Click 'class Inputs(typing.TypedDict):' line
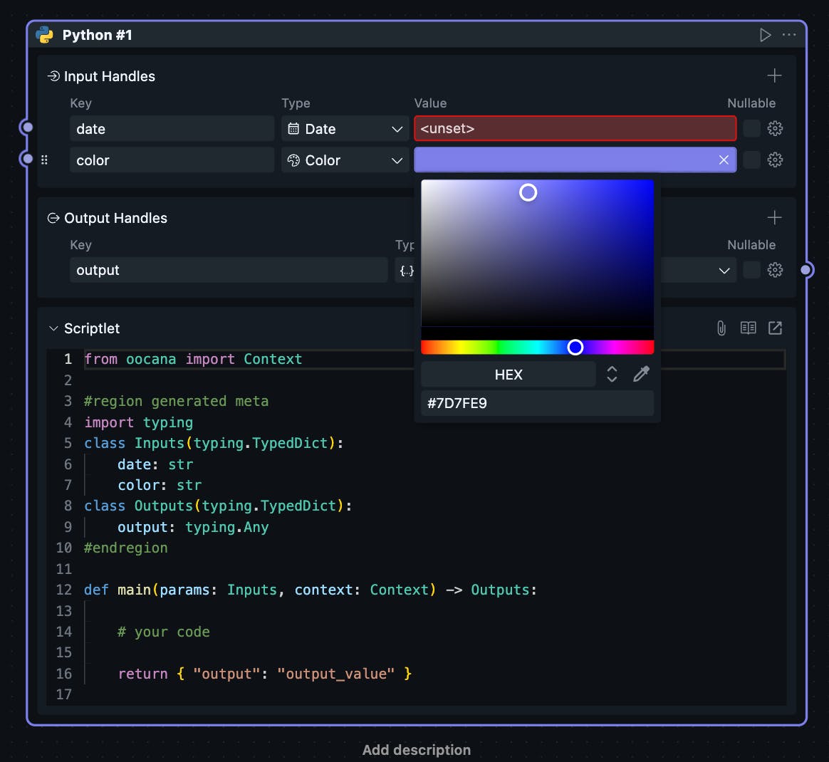 [x=214, y=443]
